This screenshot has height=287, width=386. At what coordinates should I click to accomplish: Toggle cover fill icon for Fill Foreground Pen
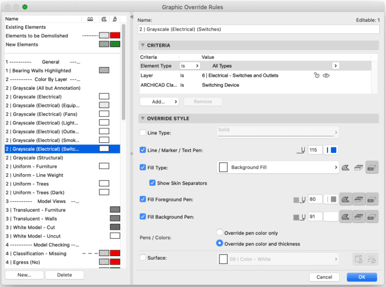click(x=358, y=200)
